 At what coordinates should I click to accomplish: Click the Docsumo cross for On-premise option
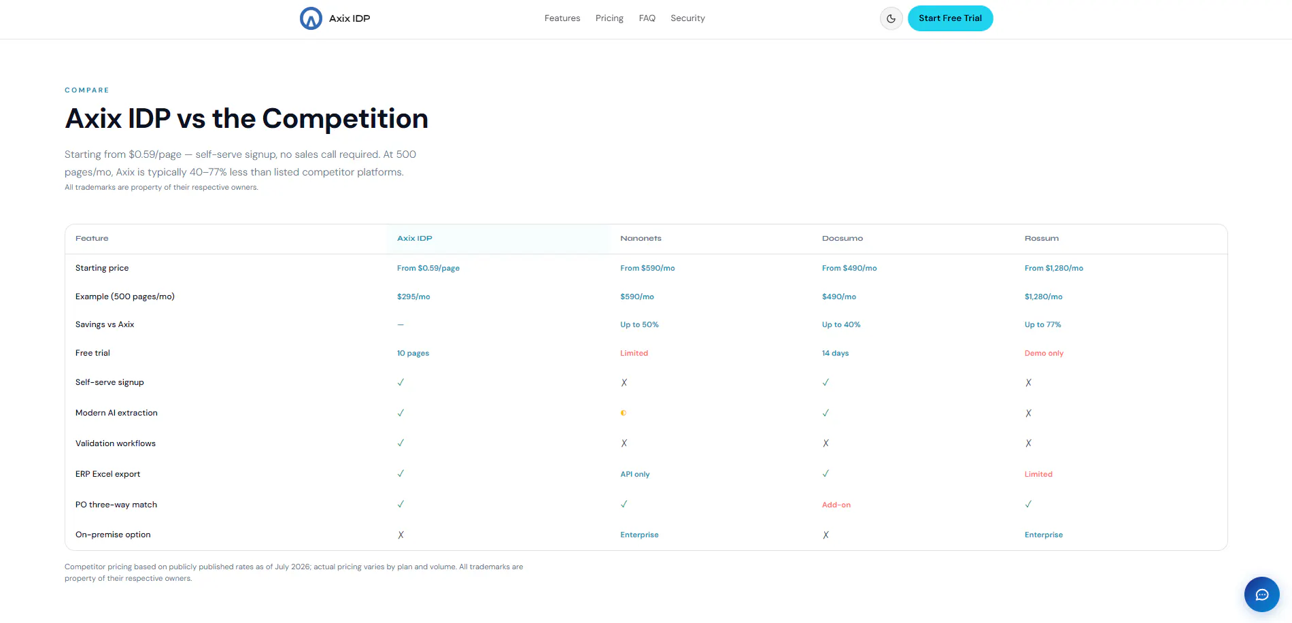[x=826, y=535]
